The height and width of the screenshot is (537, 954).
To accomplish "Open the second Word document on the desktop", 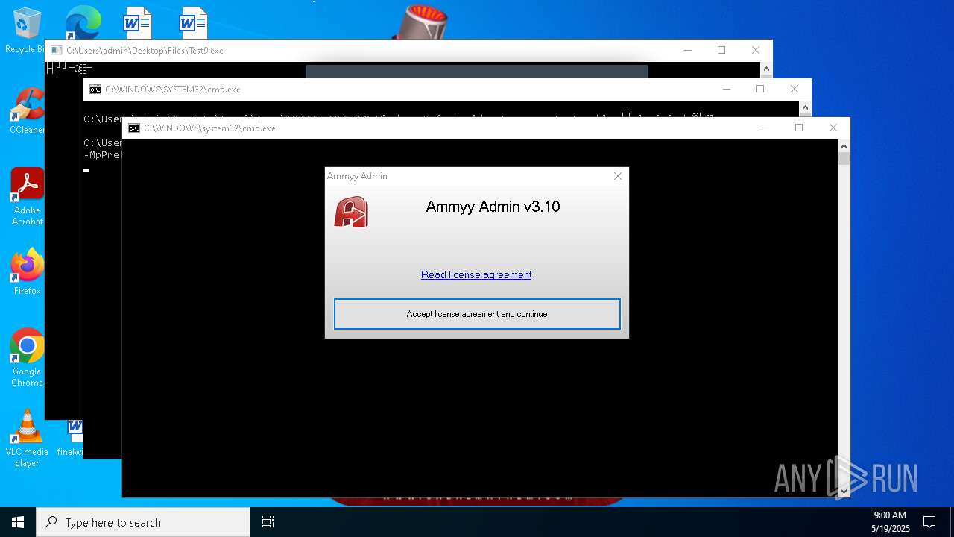I will pyautogui.click(x=193, y=22).
